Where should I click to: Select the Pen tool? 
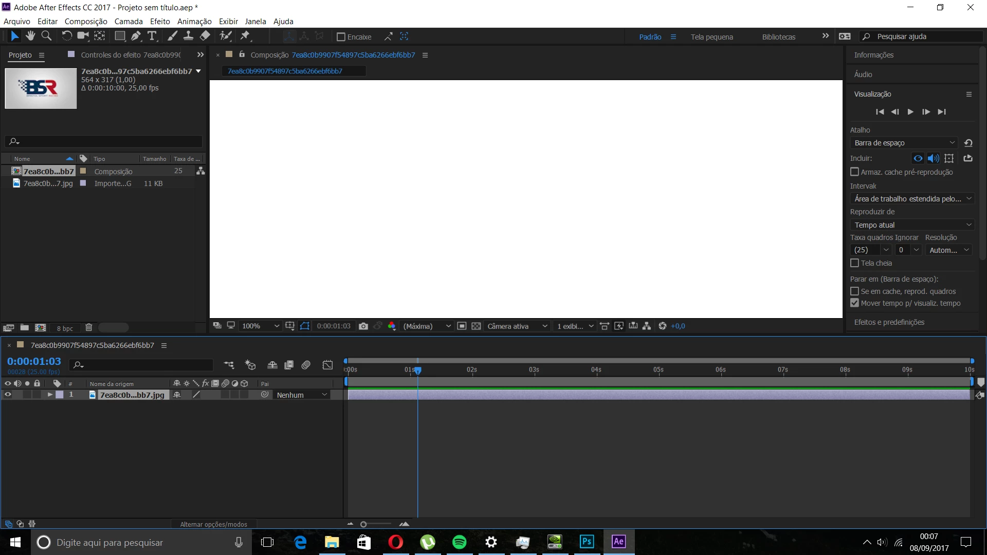(x=136, y=36)
